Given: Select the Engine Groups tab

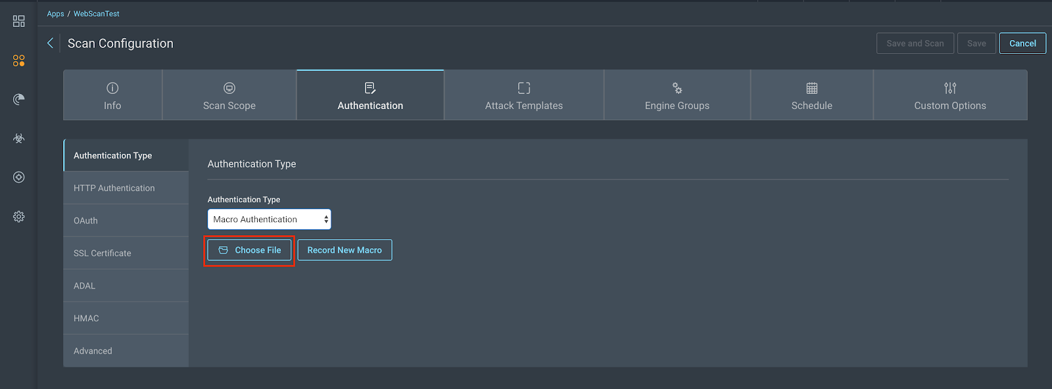Looking at the screenshot, I should (677, 96).
